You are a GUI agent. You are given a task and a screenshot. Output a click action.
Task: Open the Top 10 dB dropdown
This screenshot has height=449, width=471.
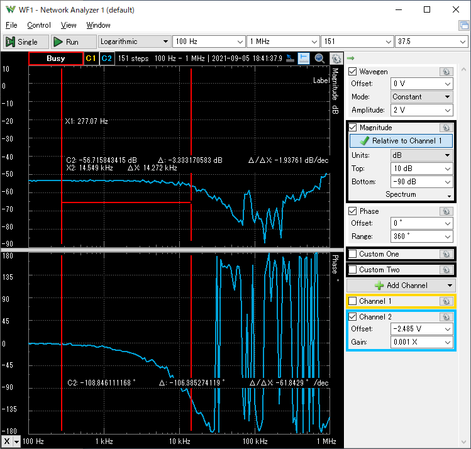(422, 169)
